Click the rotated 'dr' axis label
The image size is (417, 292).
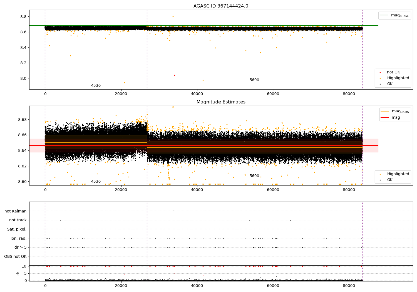click(x=18, y=273)
